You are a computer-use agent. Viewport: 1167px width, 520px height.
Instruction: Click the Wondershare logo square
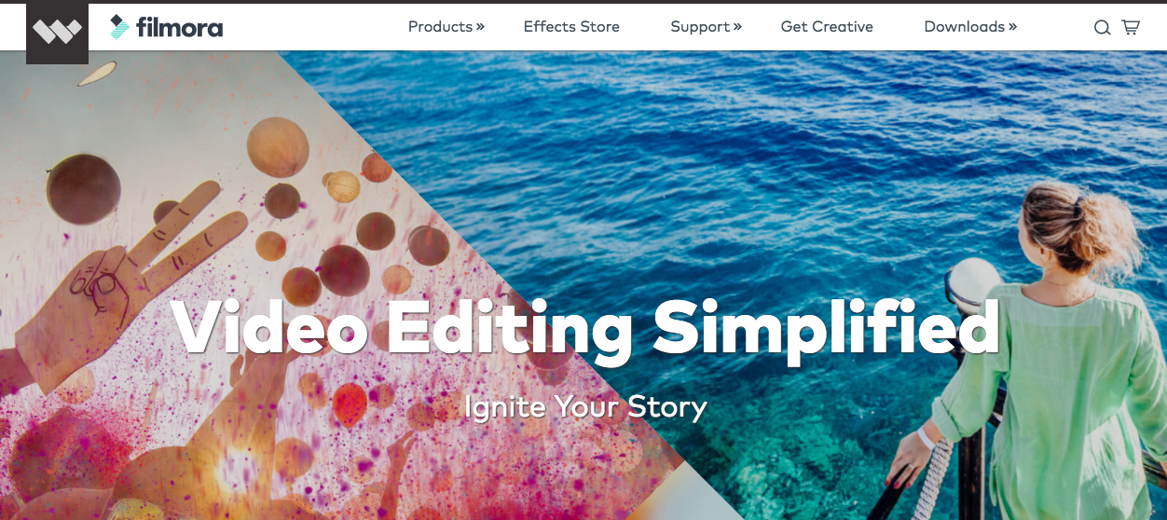58,34
